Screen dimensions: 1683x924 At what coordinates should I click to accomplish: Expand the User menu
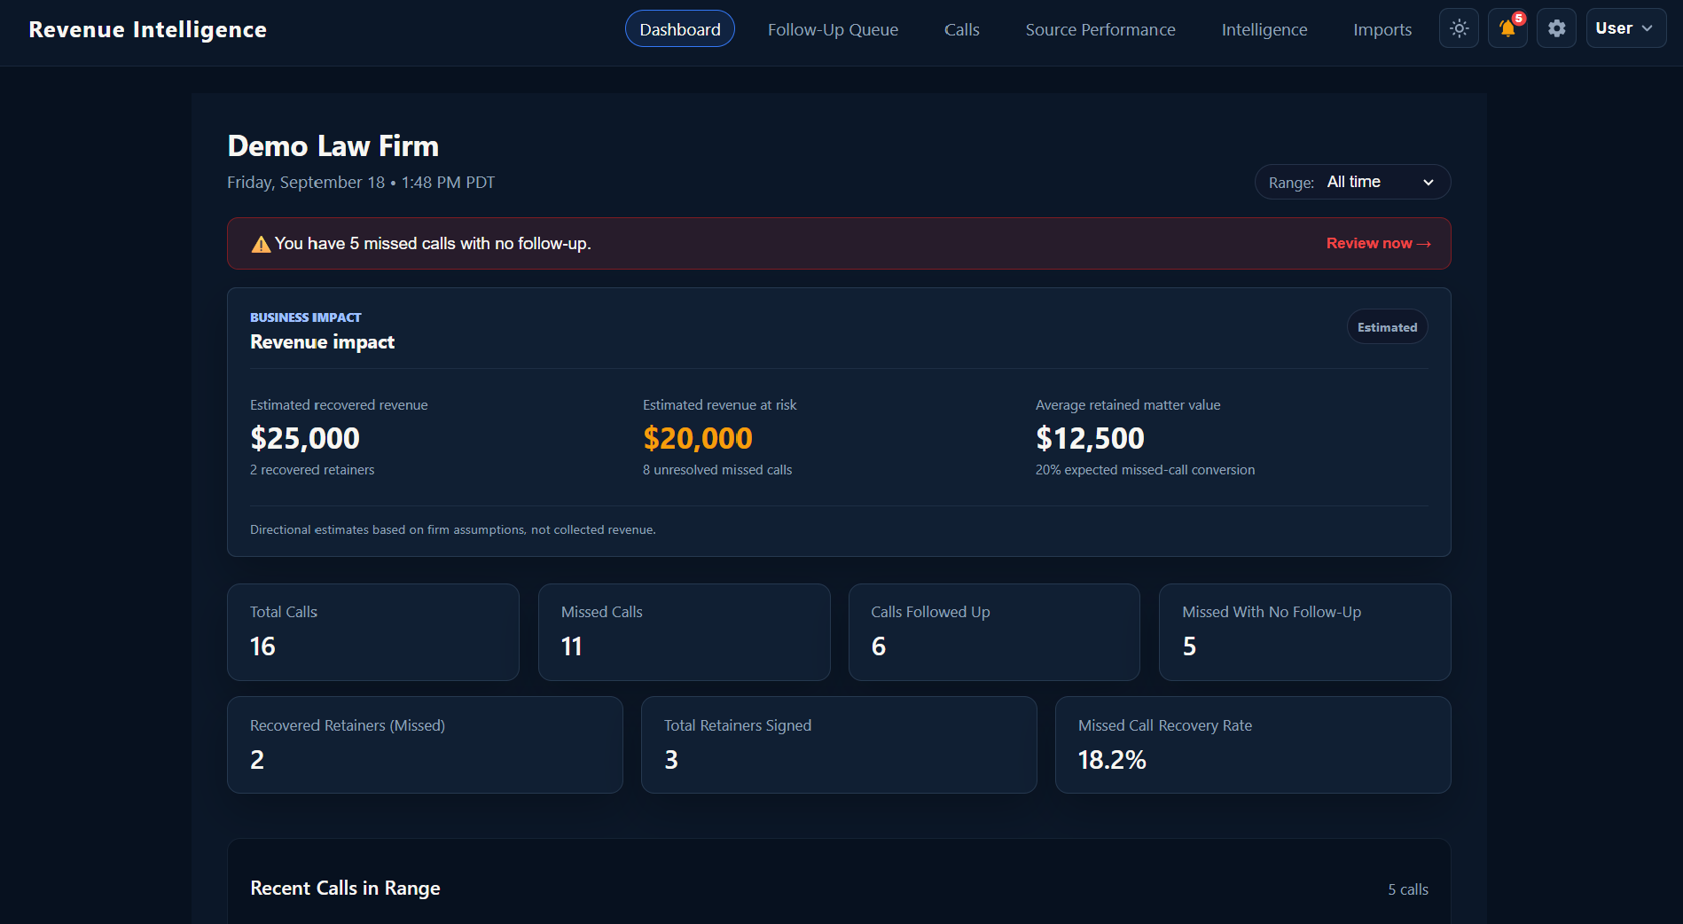coord(1625,28)
